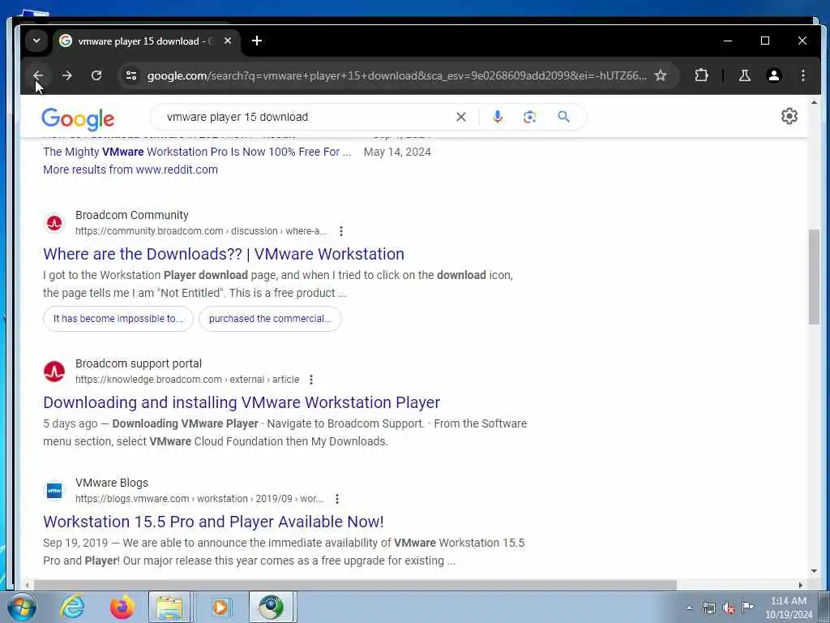The width and height of the screenshot is (830, 623).
Task: Open the Action Center flag icon
Action: (x=747, y=607)
